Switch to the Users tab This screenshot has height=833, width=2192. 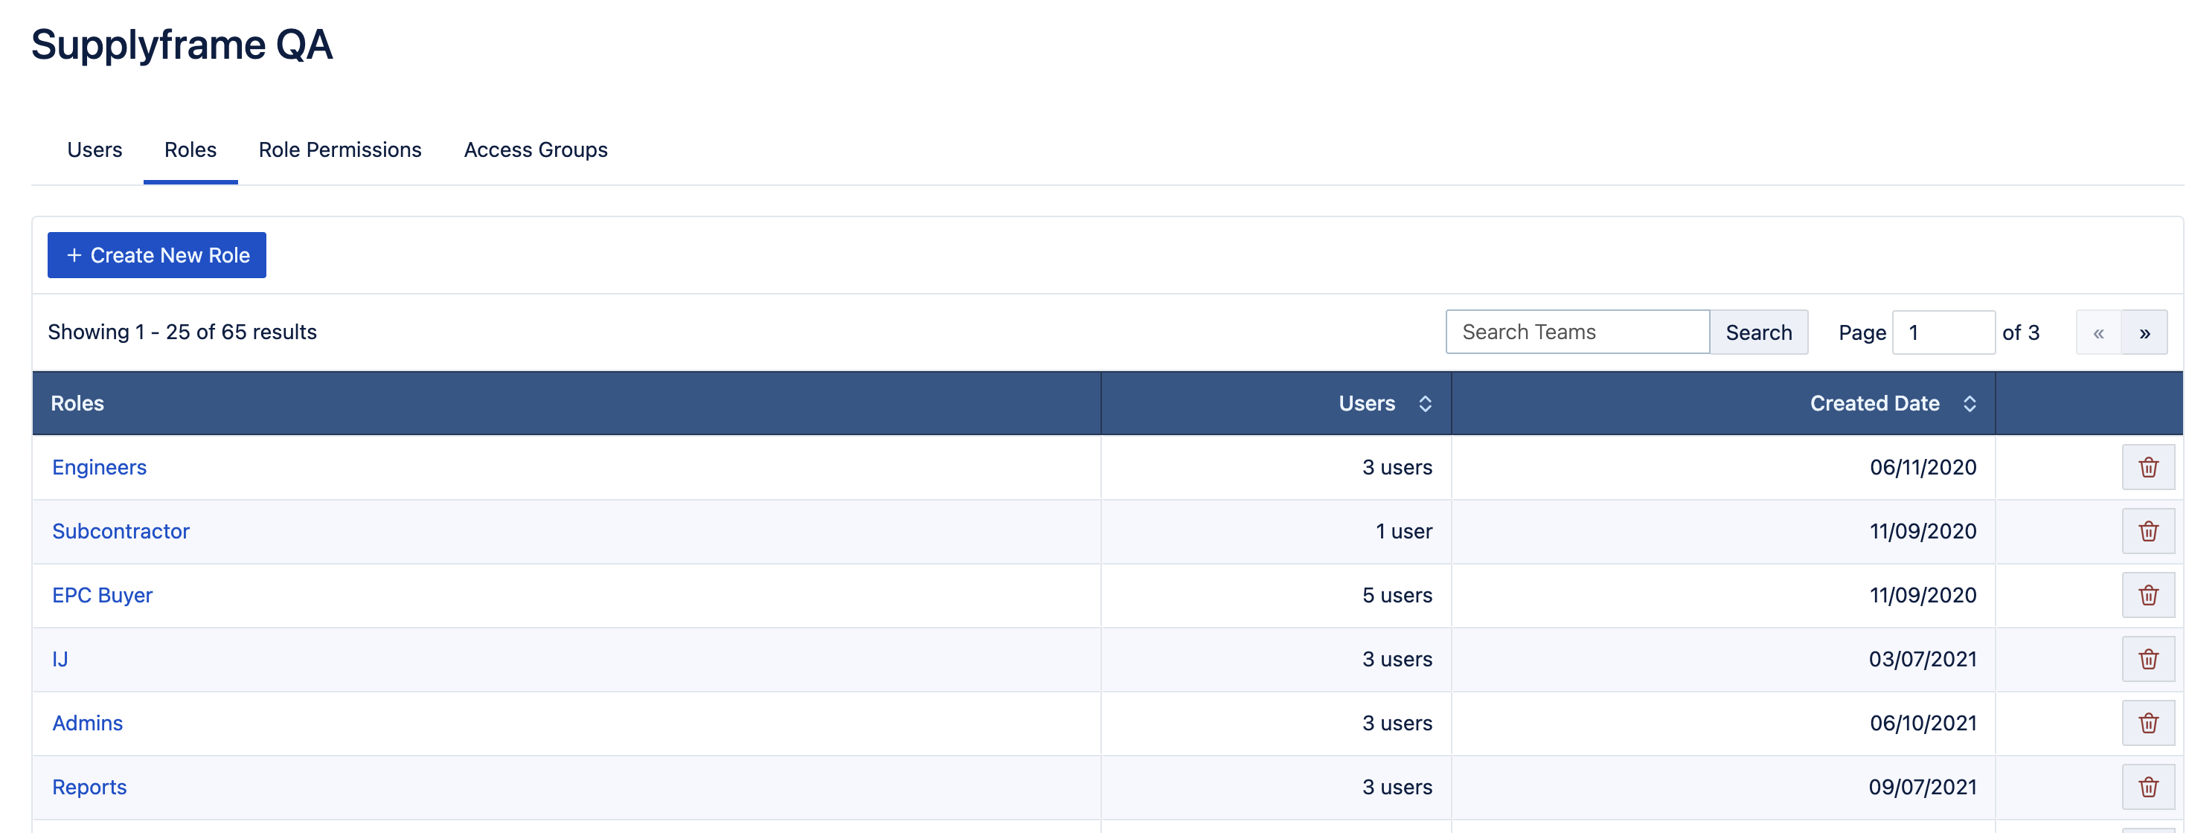(94, 149)
